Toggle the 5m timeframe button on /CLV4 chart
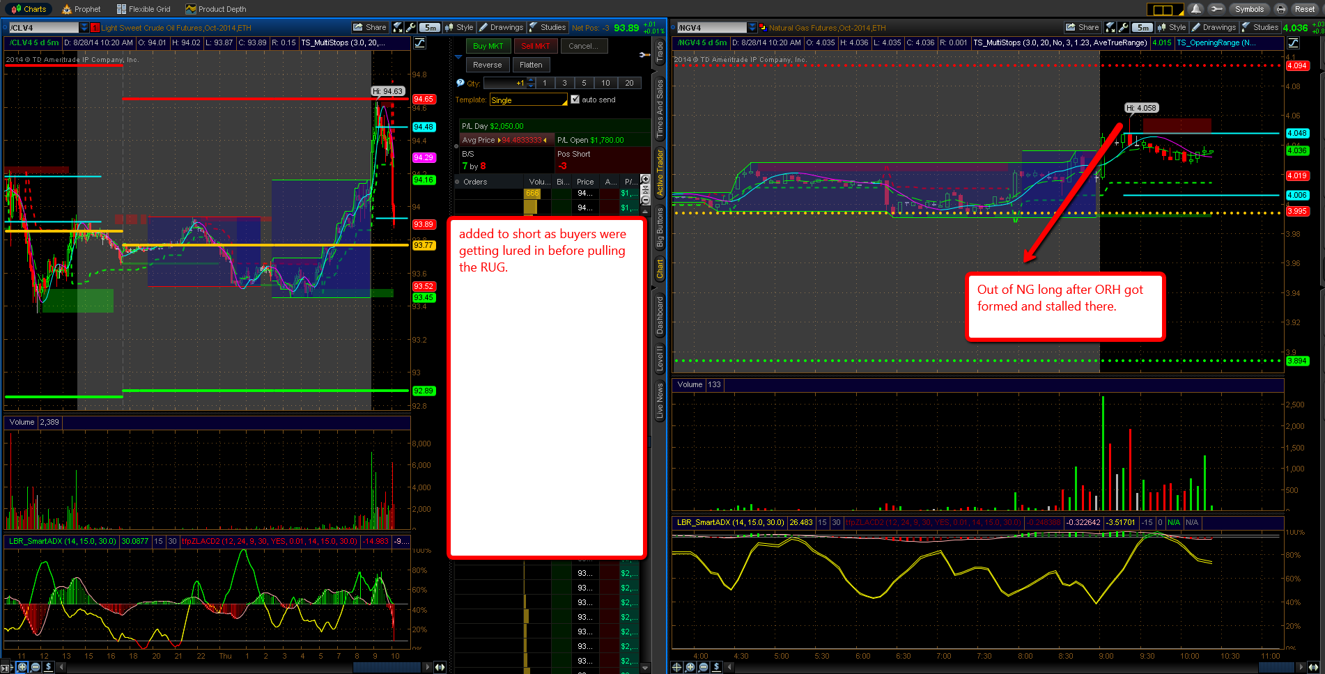Viewport: 1325px width, 674px height. tap(430, 27)
